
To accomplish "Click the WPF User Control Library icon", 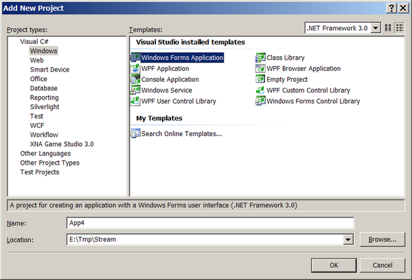I will [x=135, y=101].
